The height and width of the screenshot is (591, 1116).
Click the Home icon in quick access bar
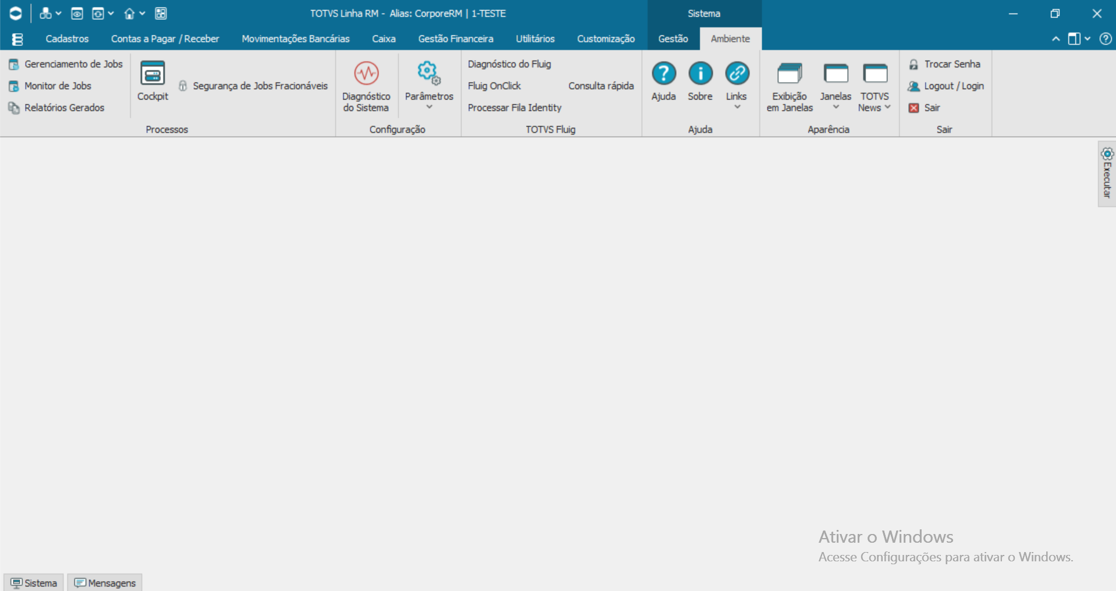click(x=129, y=13)
